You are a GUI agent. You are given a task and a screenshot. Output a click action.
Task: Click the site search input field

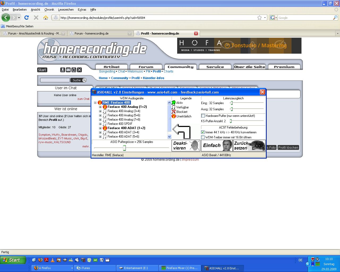click(55, 80)
